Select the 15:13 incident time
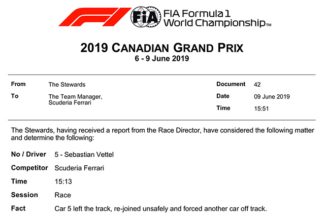The width and height of the screenshot is (327, 217). (62, 182)
